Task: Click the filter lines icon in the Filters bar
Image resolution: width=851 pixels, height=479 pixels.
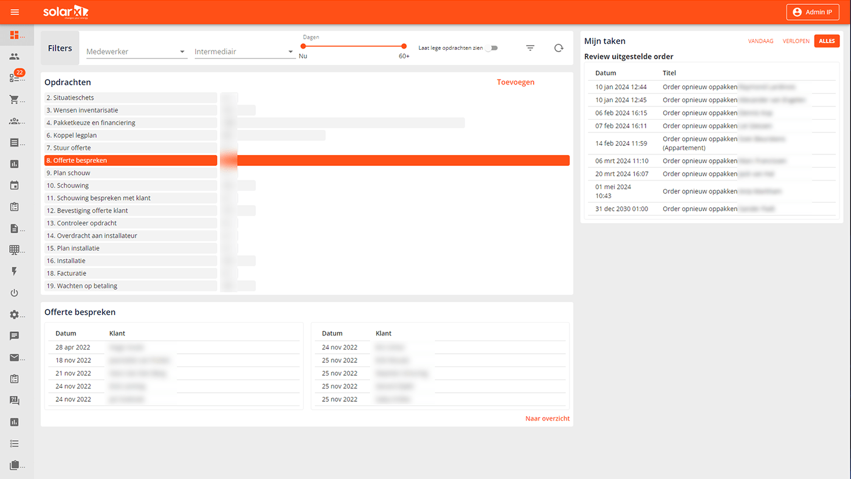Action: [x=530, y=48]
